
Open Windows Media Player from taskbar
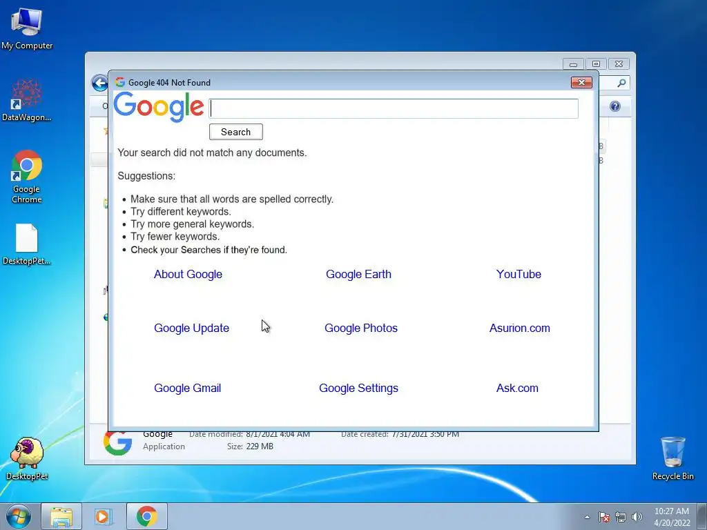coord(104,516)
